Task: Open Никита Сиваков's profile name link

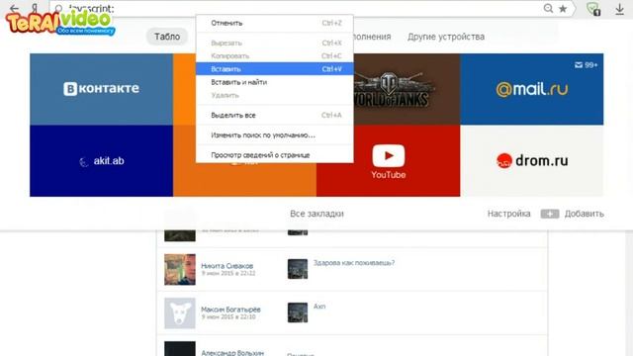Action: [x=226, y=266]
